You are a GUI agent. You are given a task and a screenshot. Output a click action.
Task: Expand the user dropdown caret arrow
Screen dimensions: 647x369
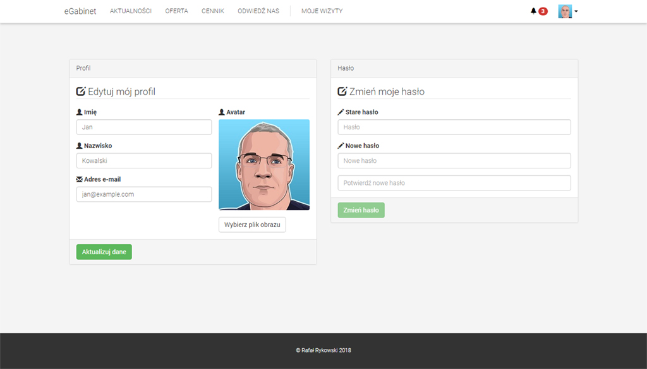click(x=576, y=11)
